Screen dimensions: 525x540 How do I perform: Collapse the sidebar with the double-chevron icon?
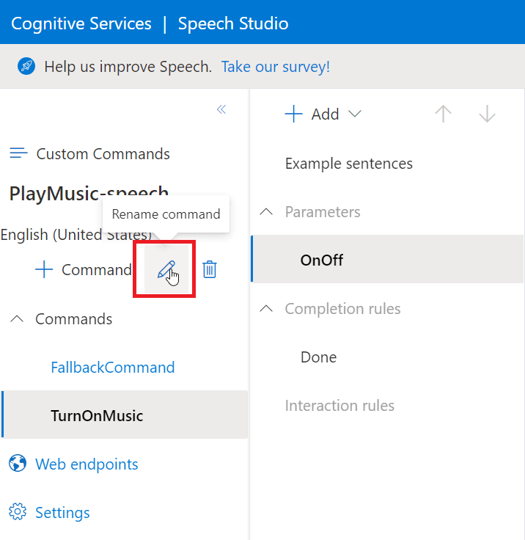click(x=221, y=109)
